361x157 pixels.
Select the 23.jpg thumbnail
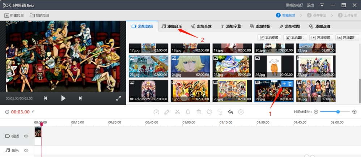[x=149, y=66]
